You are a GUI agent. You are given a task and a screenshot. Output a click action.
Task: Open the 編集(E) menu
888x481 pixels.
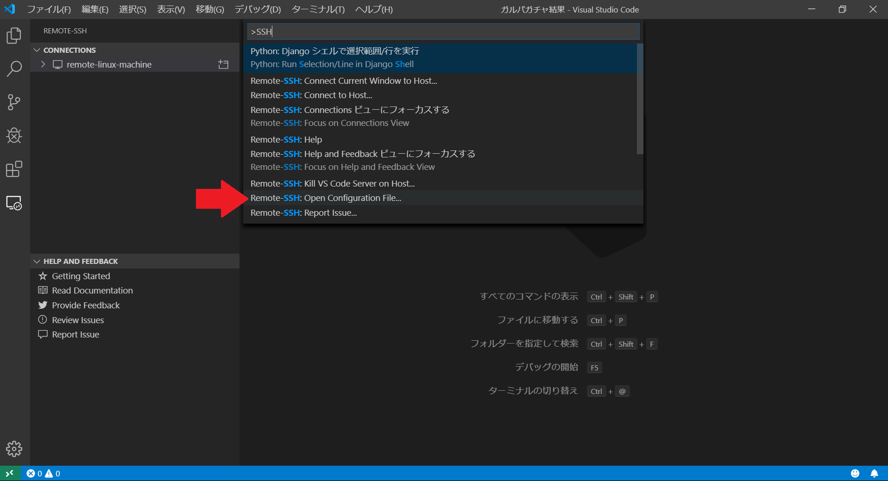click(95, 9)
